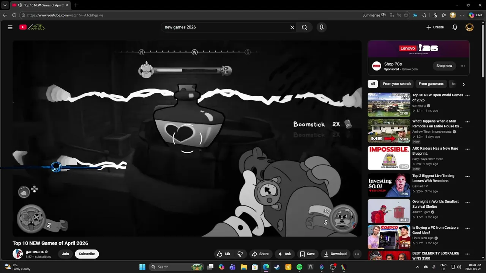Open Steam from the taskbar

(x=277, y=267)
